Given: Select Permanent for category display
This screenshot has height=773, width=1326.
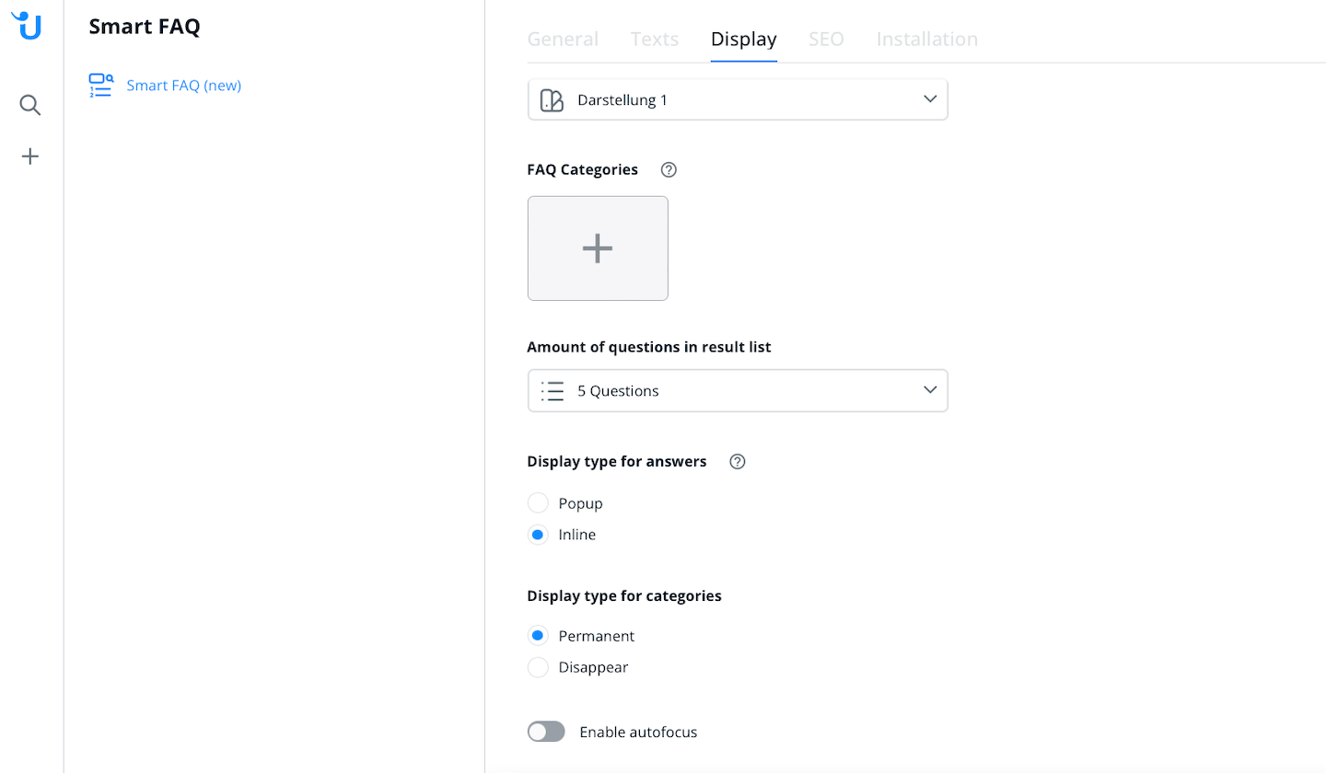Looking at the screenshot, I should [x=539, y=636].
